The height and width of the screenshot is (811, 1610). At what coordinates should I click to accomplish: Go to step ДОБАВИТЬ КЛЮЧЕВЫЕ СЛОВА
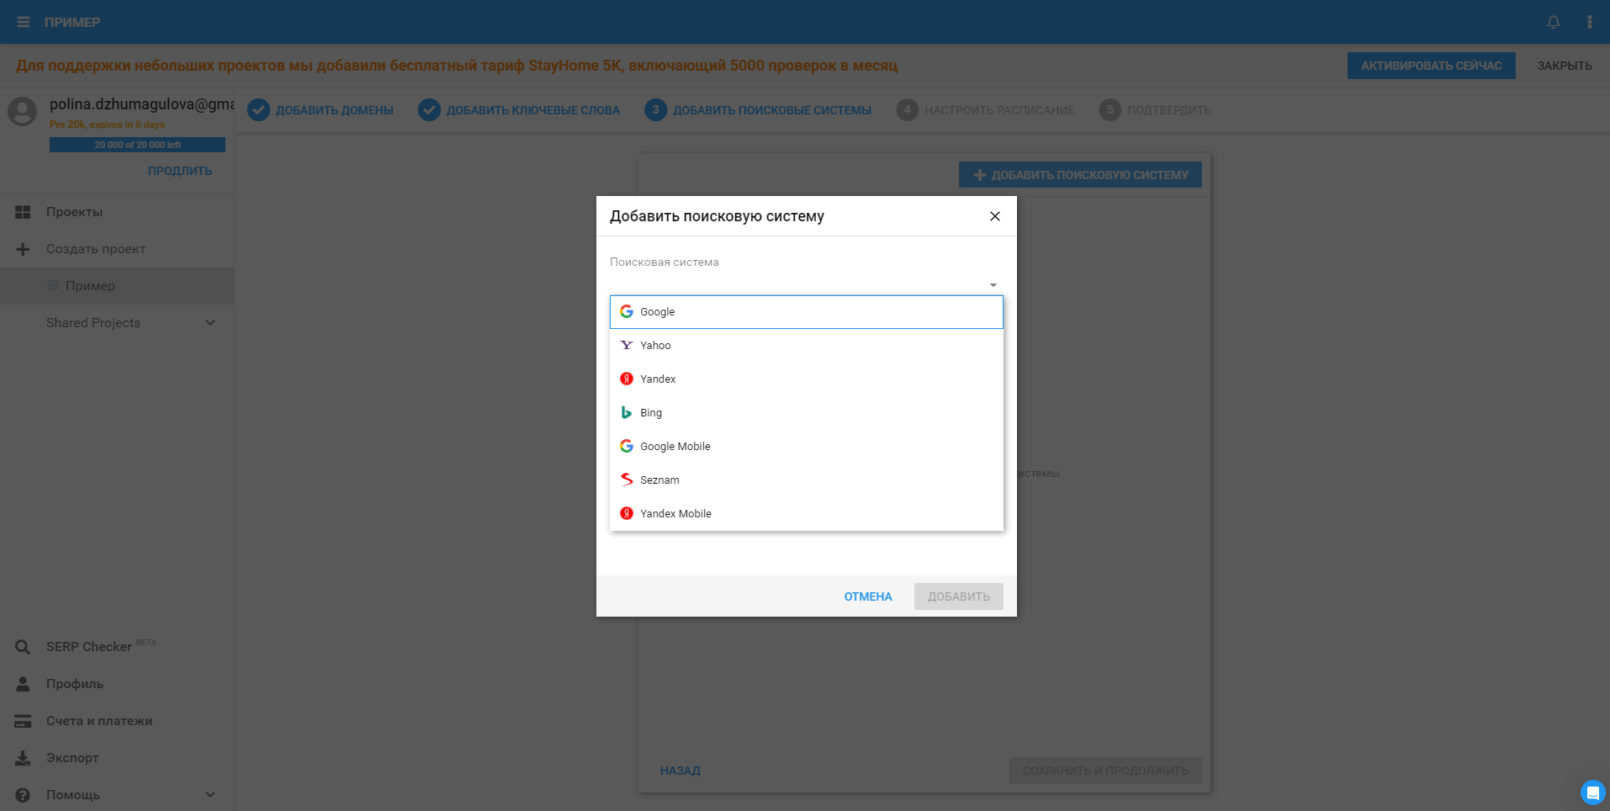tap(519, 110)
